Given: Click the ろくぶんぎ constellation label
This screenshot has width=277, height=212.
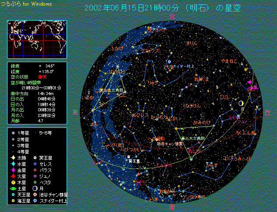Looking at the screenshot, I should click(x=245, y=133).
